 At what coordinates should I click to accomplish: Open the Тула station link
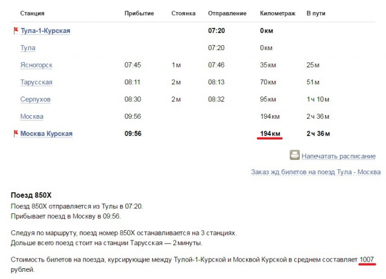pos(28,48)
